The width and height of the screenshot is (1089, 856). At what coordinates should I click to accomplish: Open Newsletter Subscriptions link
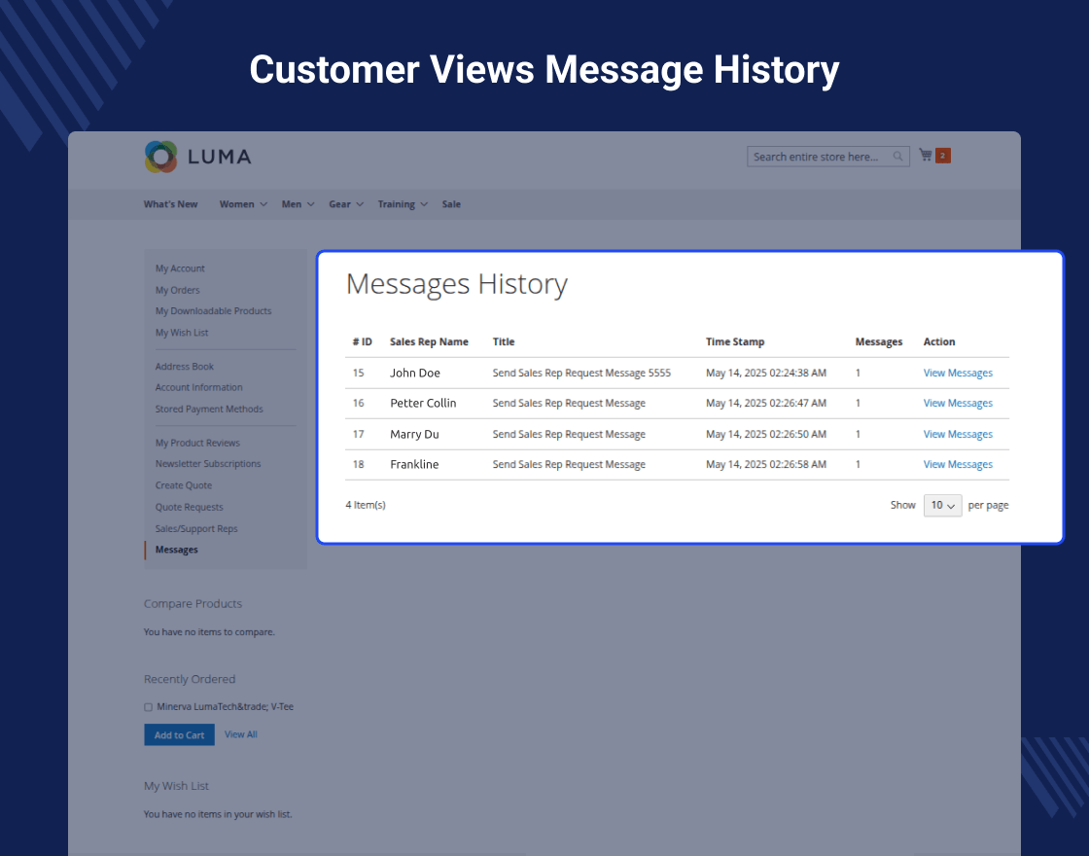coord(208,463)
